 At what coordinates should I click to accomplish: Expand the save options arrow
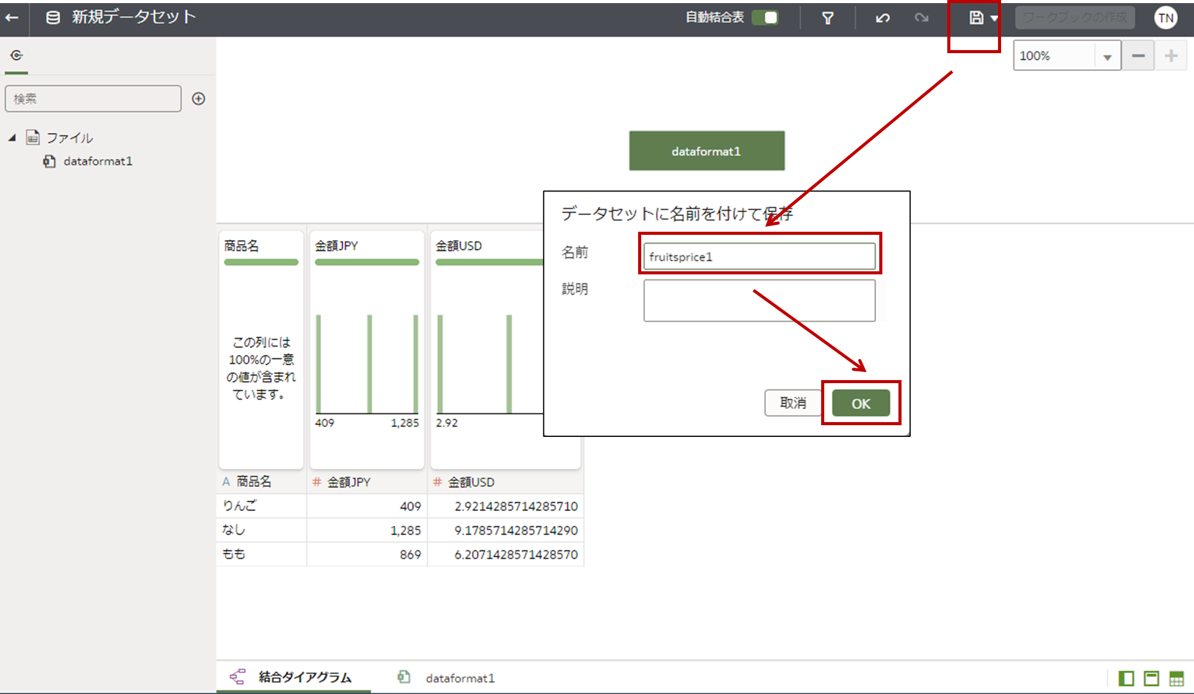(994, 18)
